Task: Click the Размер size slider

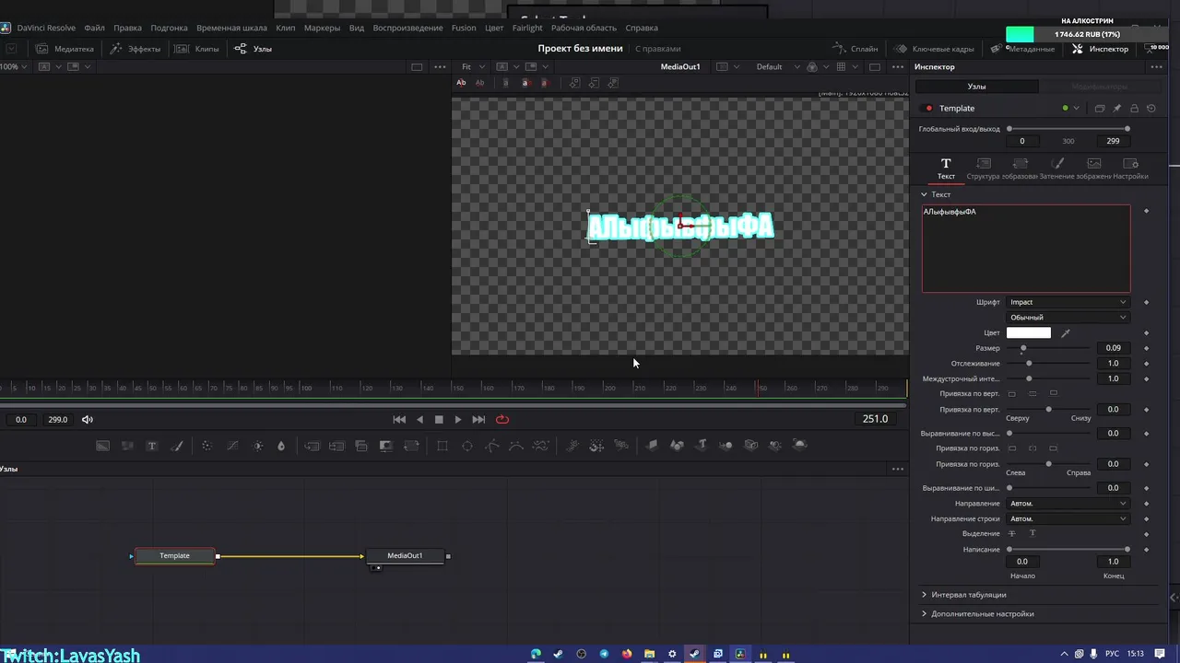Action: tap(1049, 348)
